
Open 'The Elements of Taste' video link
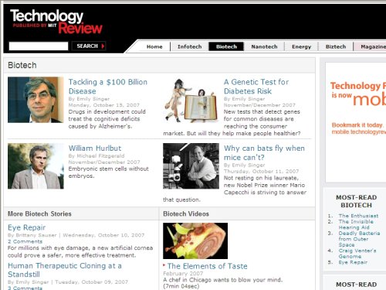[207, 266]
